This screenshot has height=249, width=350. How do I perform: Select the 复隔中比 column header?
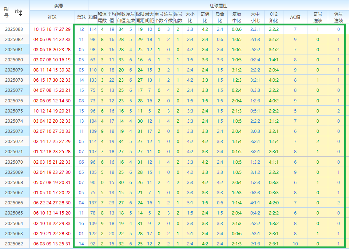(x=236, y=17)
